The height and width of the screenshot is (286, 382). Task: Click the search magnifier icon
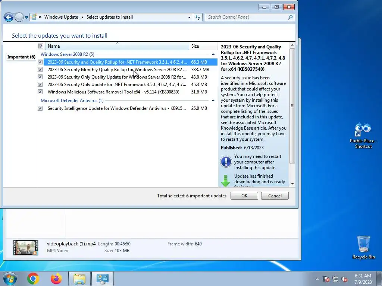click(x=290, y=17)
